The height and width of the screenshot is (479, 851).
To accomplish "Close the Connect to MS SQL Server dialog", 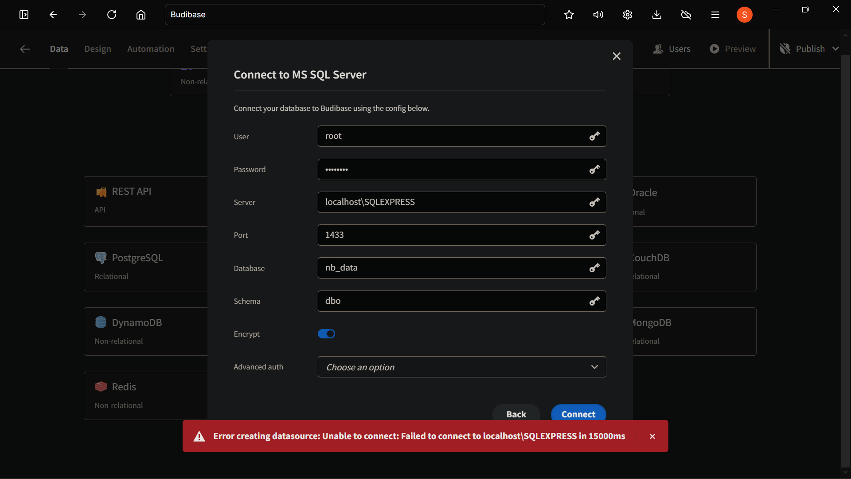I will pyautogui.click(x=617, y=56).
